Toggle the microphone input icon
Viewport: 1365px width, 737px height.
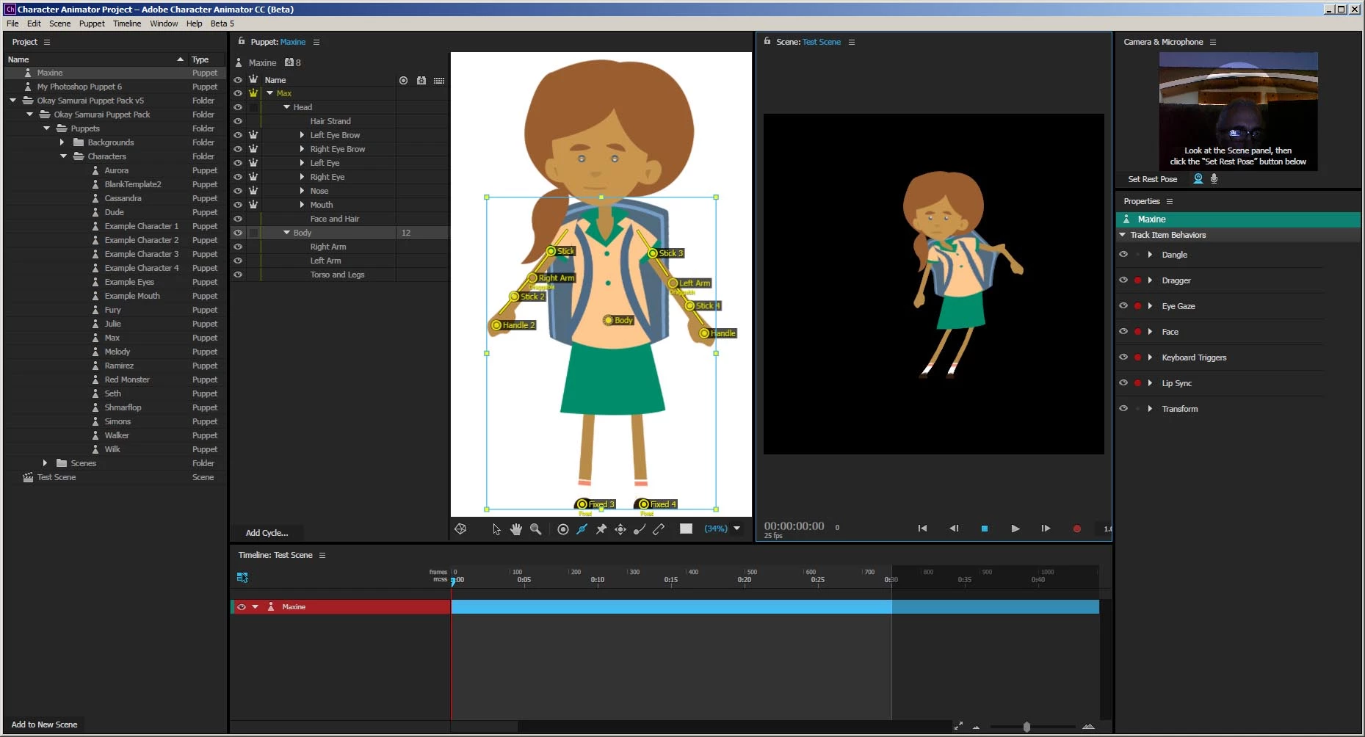(1214, 178)
